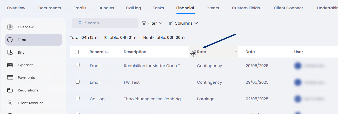Image resolution: width=338 pixels, height=114 pixels.
Task: Click the Expenses banknote icon
Action: [10, 65]
